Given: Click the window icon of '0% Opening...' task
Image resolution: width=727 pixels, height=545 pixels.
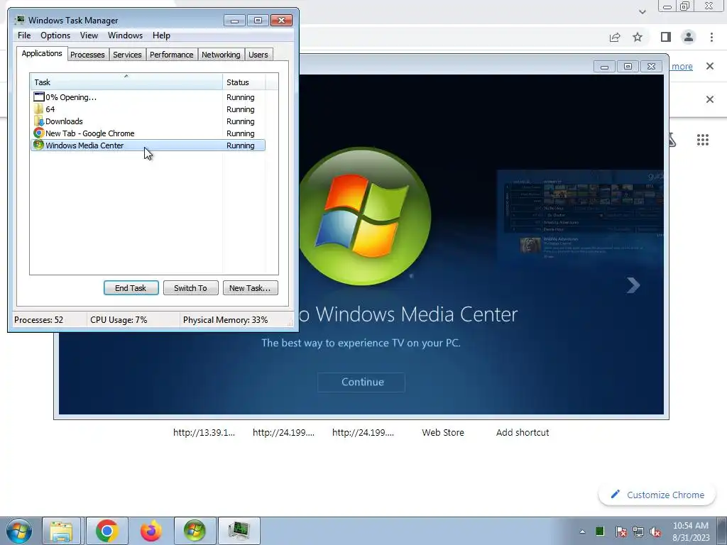Looking at the screenshot, I should tap(38, 97).
